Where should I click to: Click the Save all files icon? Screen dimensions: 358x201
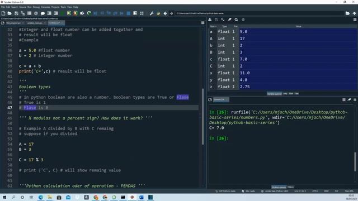[23, 13]
